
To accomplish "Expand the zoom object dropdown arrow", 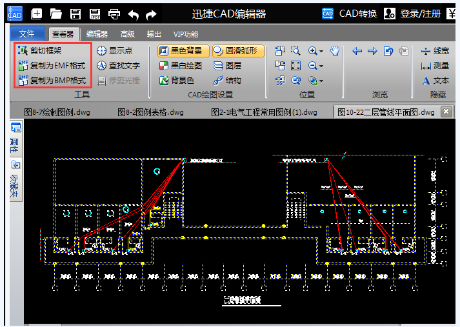I will [x=321, y=81].
